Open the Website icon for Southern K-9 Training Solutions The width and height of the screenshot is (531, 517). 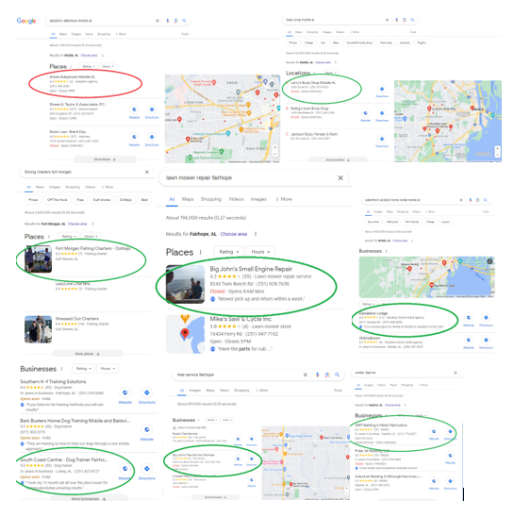point(124,392)
